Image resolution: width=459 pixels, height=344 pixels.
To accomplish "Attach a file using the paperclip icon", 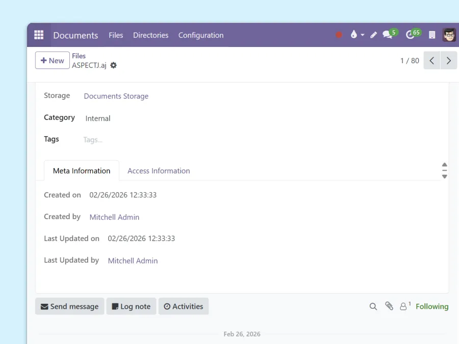I will (389, 306).
